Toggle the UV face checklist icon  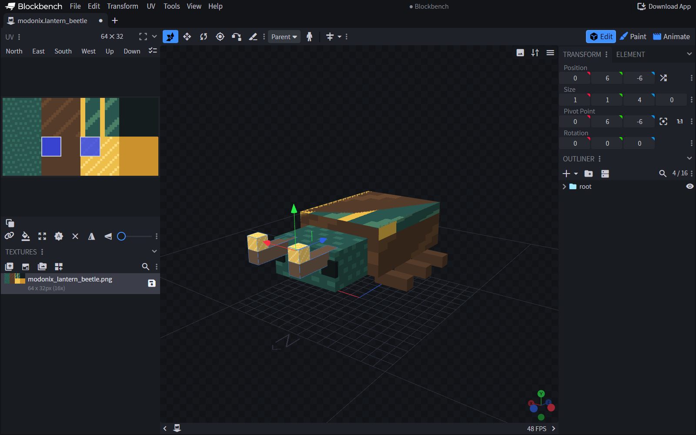point(153,51)
